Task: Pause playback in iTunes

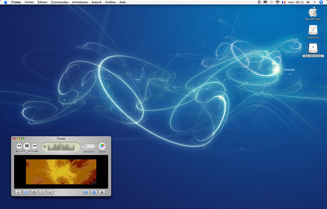Action: [x=27, y=146]
